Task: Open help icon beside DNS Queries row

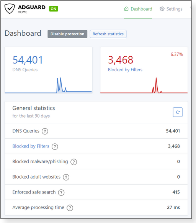Action: click(45, 131)
